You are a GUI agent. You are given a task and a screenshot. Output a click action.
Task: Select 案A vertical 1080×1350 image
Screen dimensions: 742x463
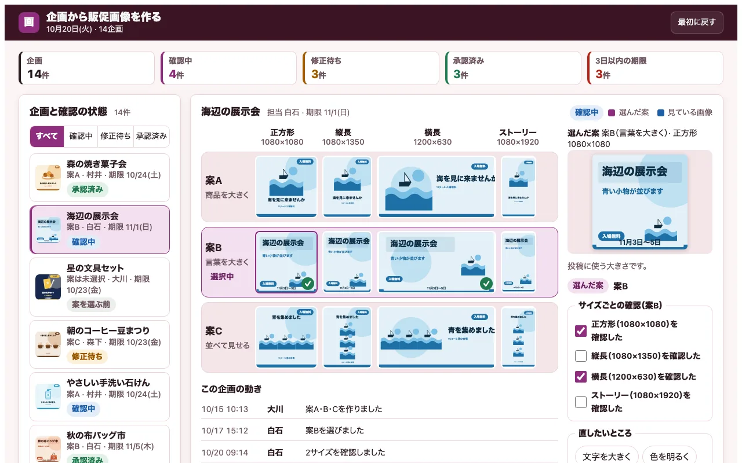point(347,186)
